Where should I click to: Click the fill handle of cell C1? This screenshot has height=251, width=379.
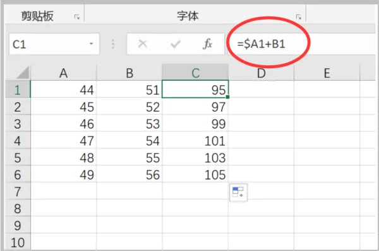[x=227, y=97]
